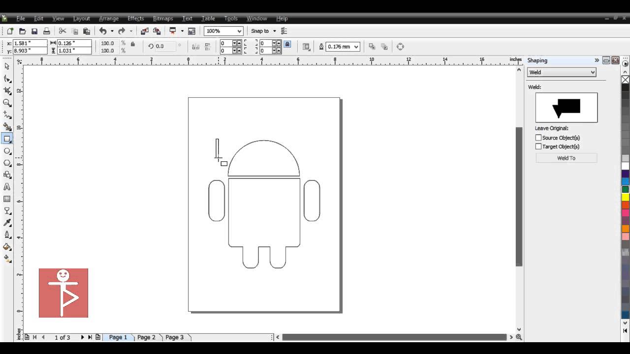Choose the orange palette swatch

(x=626, y=229)
